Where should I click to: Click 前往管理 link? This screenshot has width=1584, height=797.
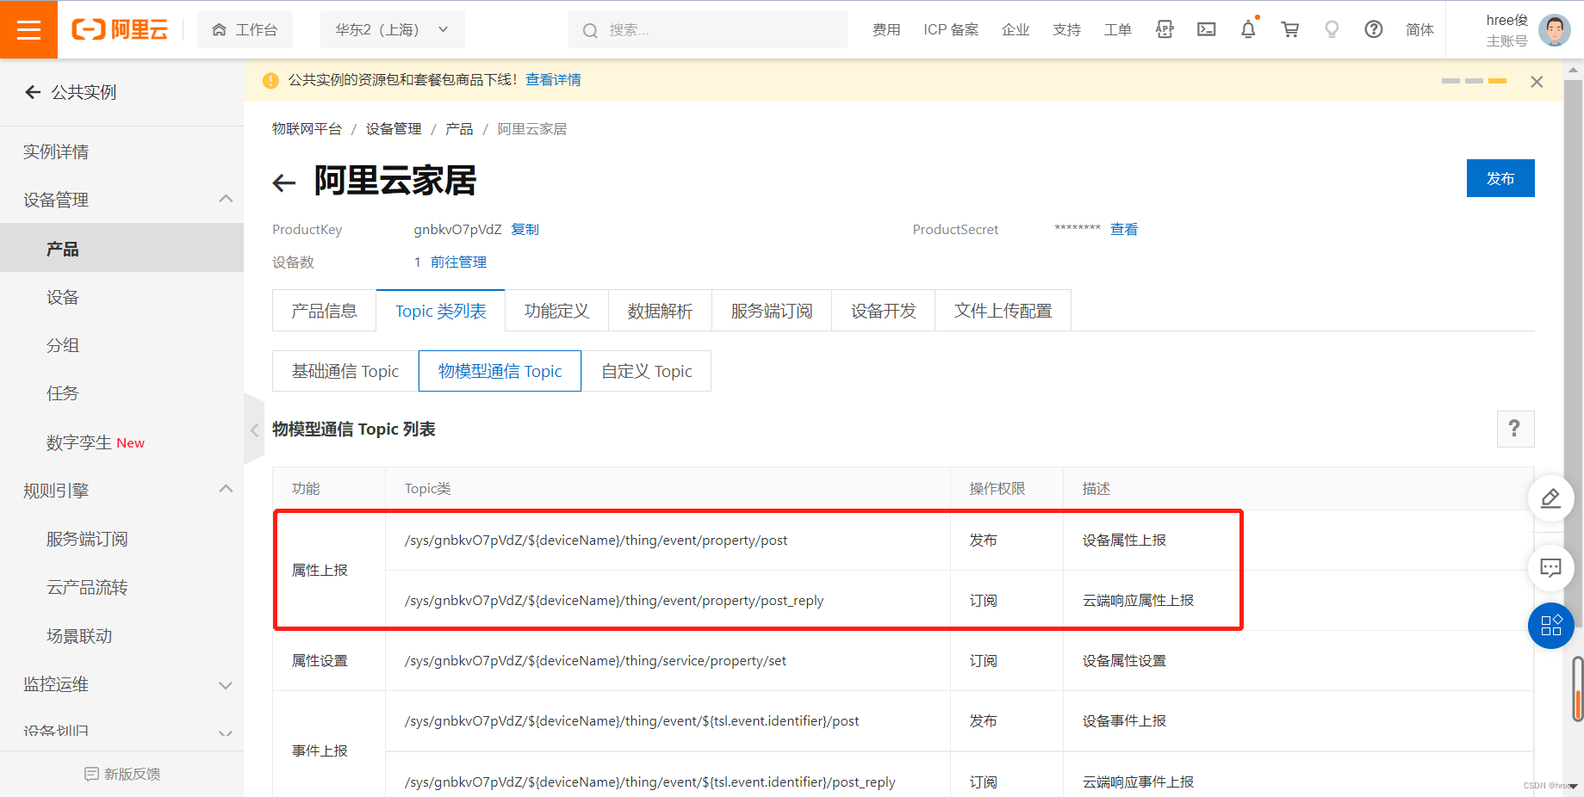point(458,262)
